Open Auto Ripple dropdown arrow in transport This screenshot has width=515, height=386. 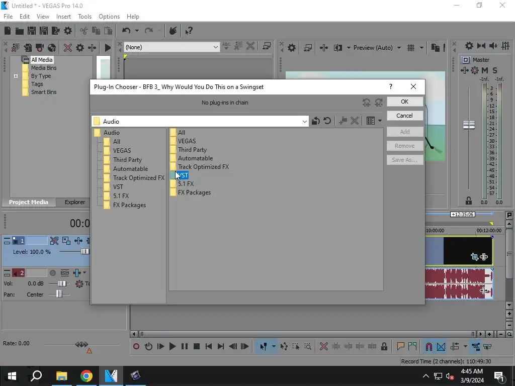[465, 346]
